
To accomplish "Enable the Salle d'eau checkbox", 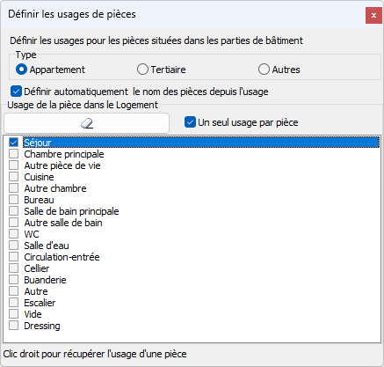I will [x=13, y=246].
